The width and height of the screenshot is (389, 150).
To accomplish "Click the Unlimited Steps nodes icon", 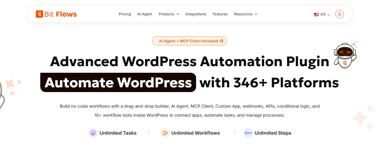I will coord(248,133).
